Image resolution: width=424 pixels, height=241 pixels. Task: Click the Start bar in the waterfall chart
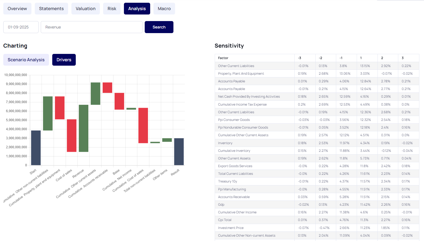pos(36,148)
